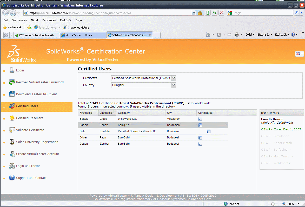The height and width of the screenshot is (207, 305).
Task: View certificate icon for Oliver Papp
Action: point(200,138)
